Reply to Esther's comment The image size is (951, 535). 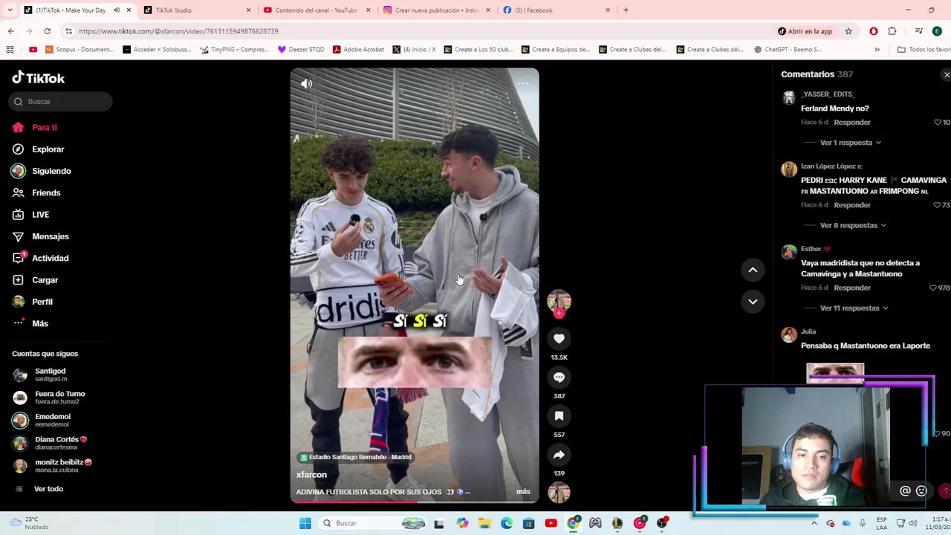click(x=852, y=288)
